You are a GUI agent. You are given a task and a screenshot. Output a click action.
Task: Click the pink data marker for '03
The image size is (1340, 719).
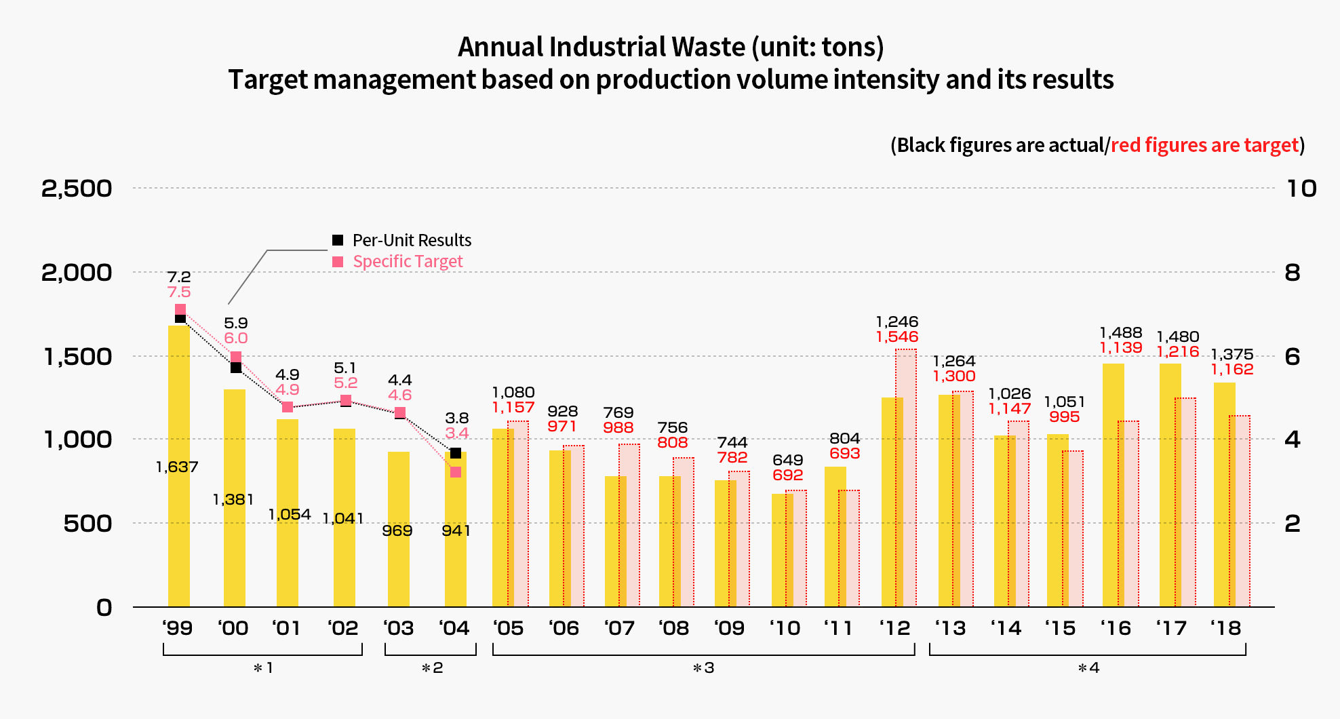tap(400, 412)
